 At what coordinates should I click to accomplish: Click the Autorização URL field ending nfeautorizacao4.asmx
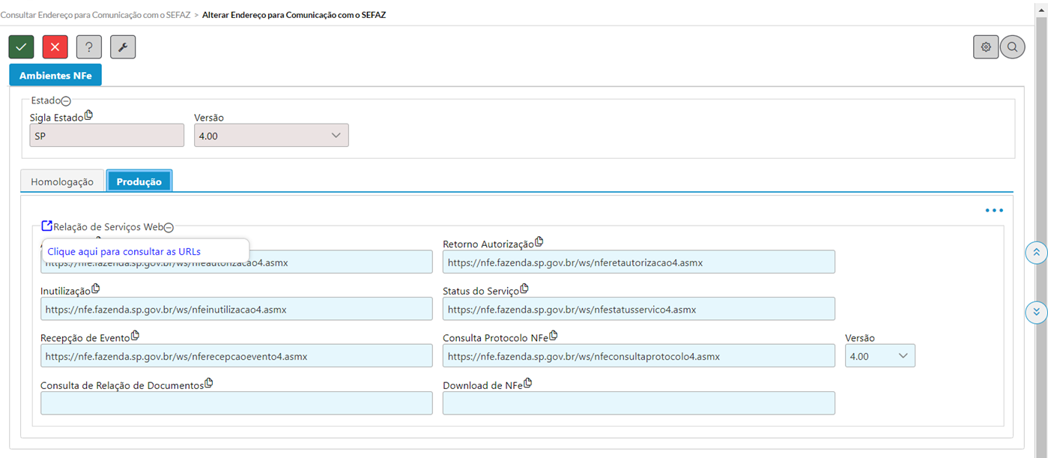pos(237,262)
